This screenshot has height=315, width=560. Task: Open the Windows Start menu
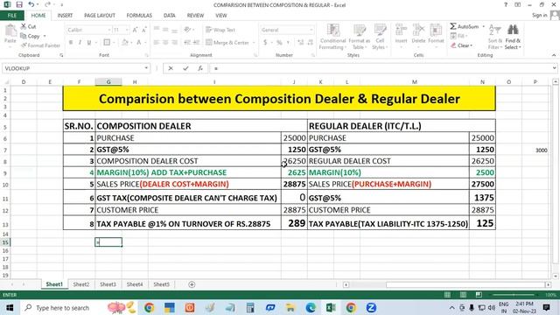(10, 307)
